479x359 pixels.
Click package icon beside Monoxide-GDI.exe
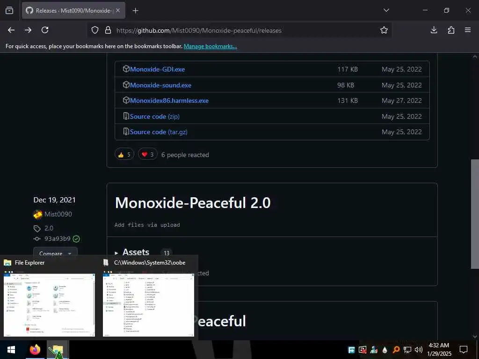[126, 69]
